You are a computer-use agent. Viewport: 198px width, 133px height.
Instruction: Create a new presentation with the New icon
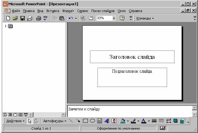8,18
